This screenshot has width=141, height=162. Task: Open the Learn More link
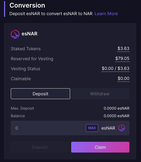tap(106, 14)
